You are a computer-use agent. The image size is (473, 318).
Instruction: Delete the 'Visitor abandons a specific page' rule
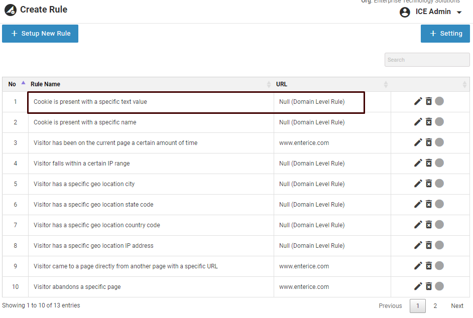pos(429,286)
